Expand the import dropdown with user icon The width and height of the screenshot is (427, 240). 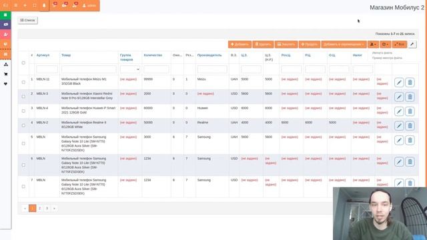(x=373, y=45)
